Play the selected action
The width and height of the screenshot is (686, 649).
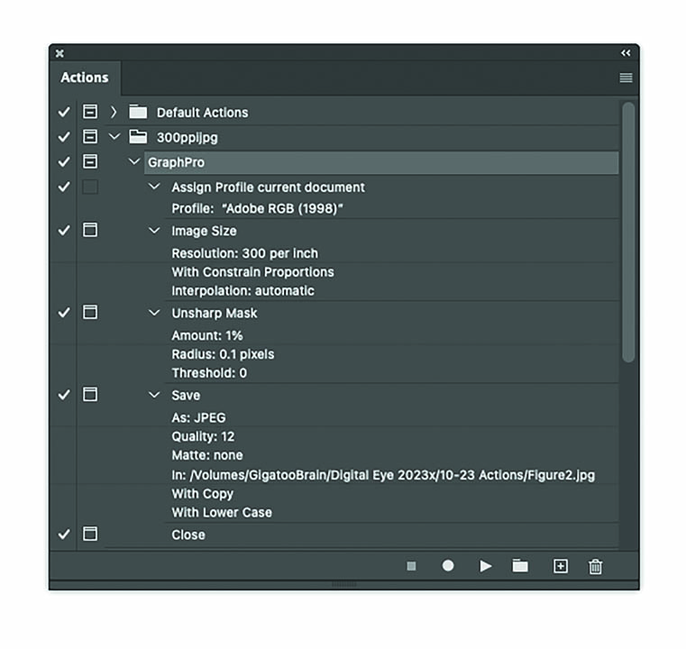point(486,566)
